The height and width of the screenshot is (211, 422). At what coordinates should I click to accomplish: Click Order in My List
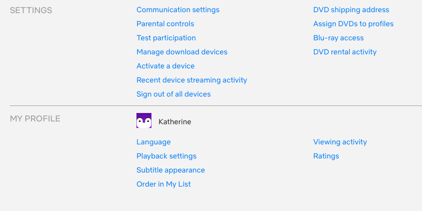tap(164, 184)
